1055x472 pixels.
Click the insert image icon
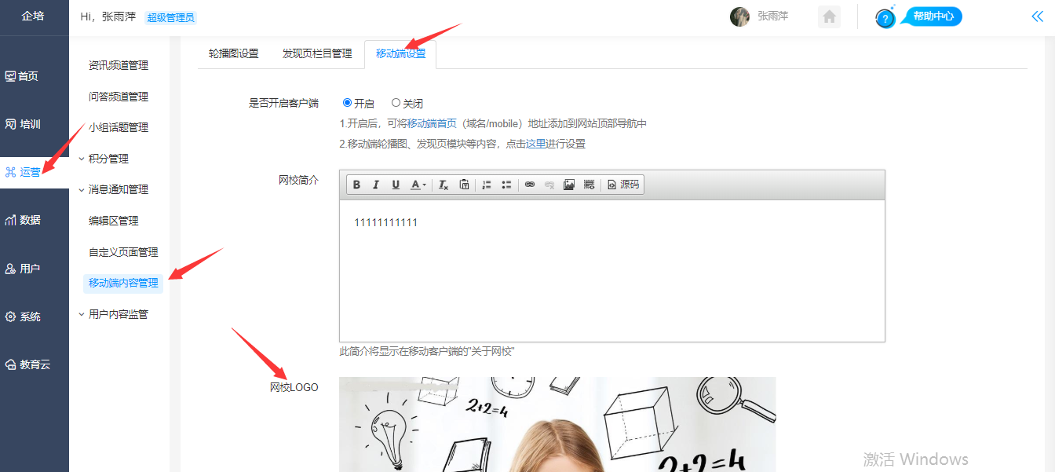(569, 185)
